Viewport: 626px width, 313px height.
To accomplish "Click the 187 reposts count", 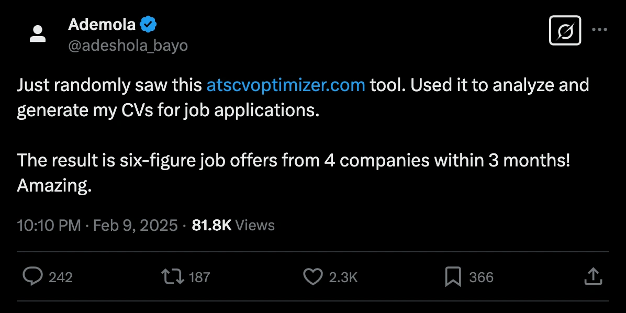I will pyautogui.click(x=199, y=277).
